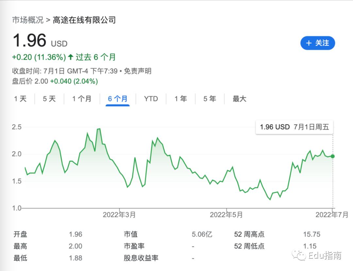
Task: Switch chart to 5 天 range
Action: pyautogui.click(x=49, y=98)
